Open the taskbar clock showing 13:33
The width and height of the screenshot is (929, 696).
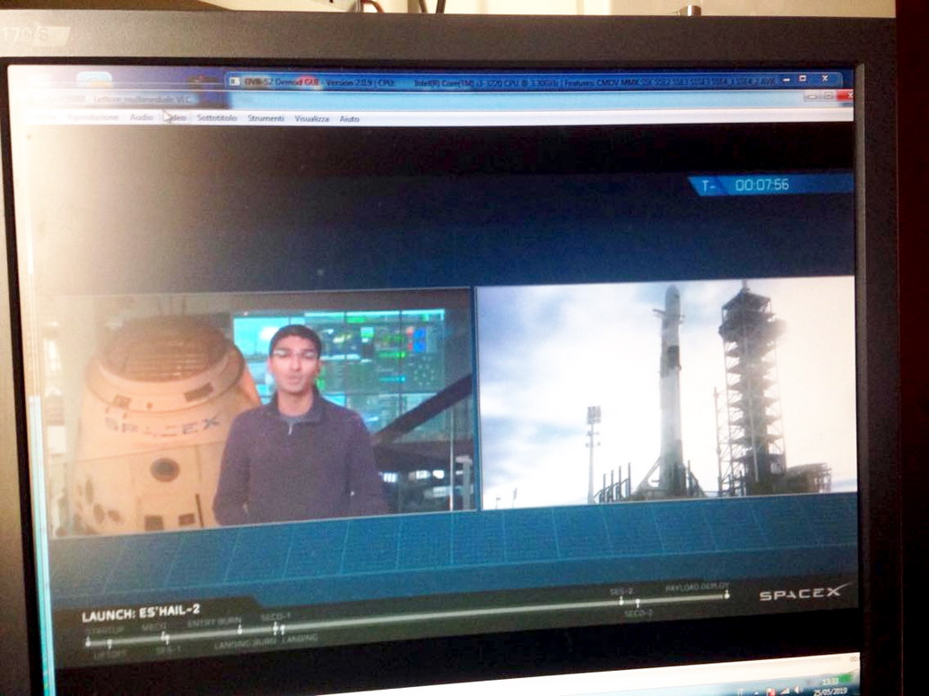(829, 686)
